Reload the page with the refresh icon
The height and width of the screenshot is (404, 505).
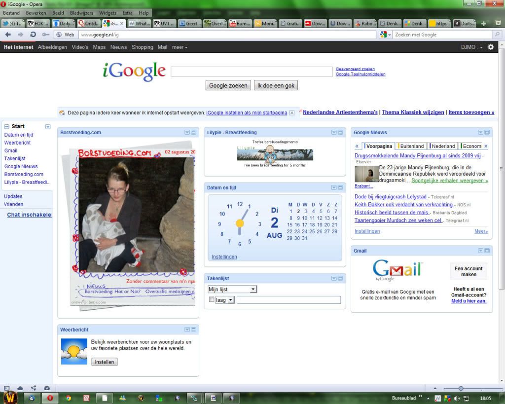(33, 35)
